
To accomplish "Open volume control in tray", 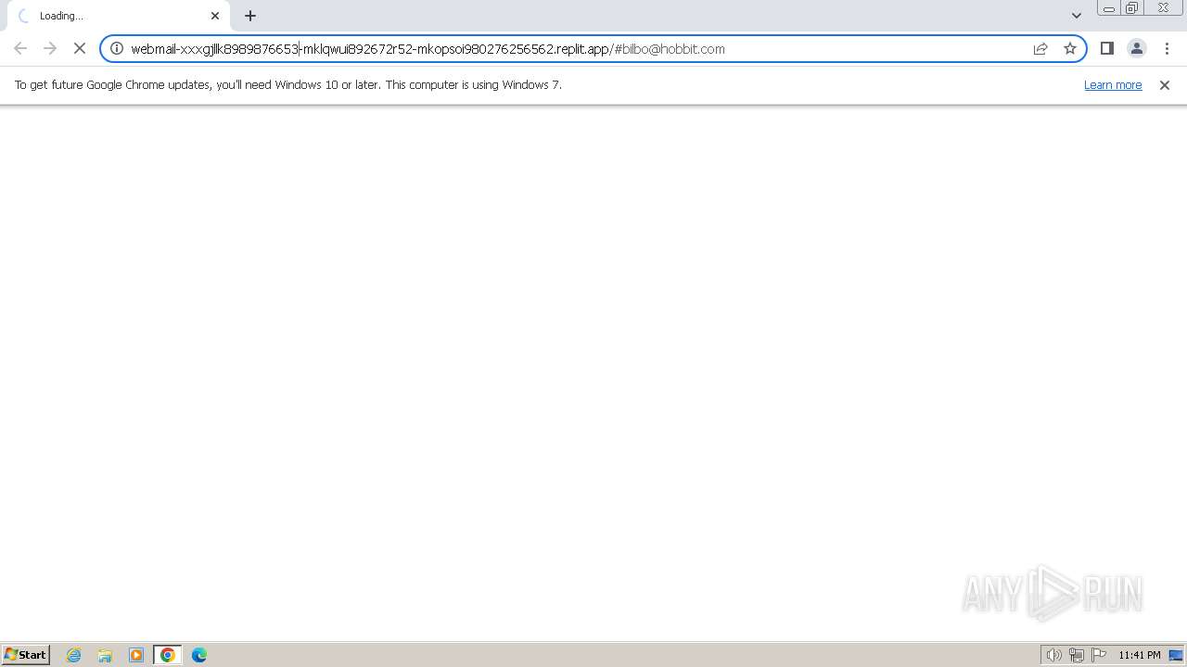I will 1053,655.
